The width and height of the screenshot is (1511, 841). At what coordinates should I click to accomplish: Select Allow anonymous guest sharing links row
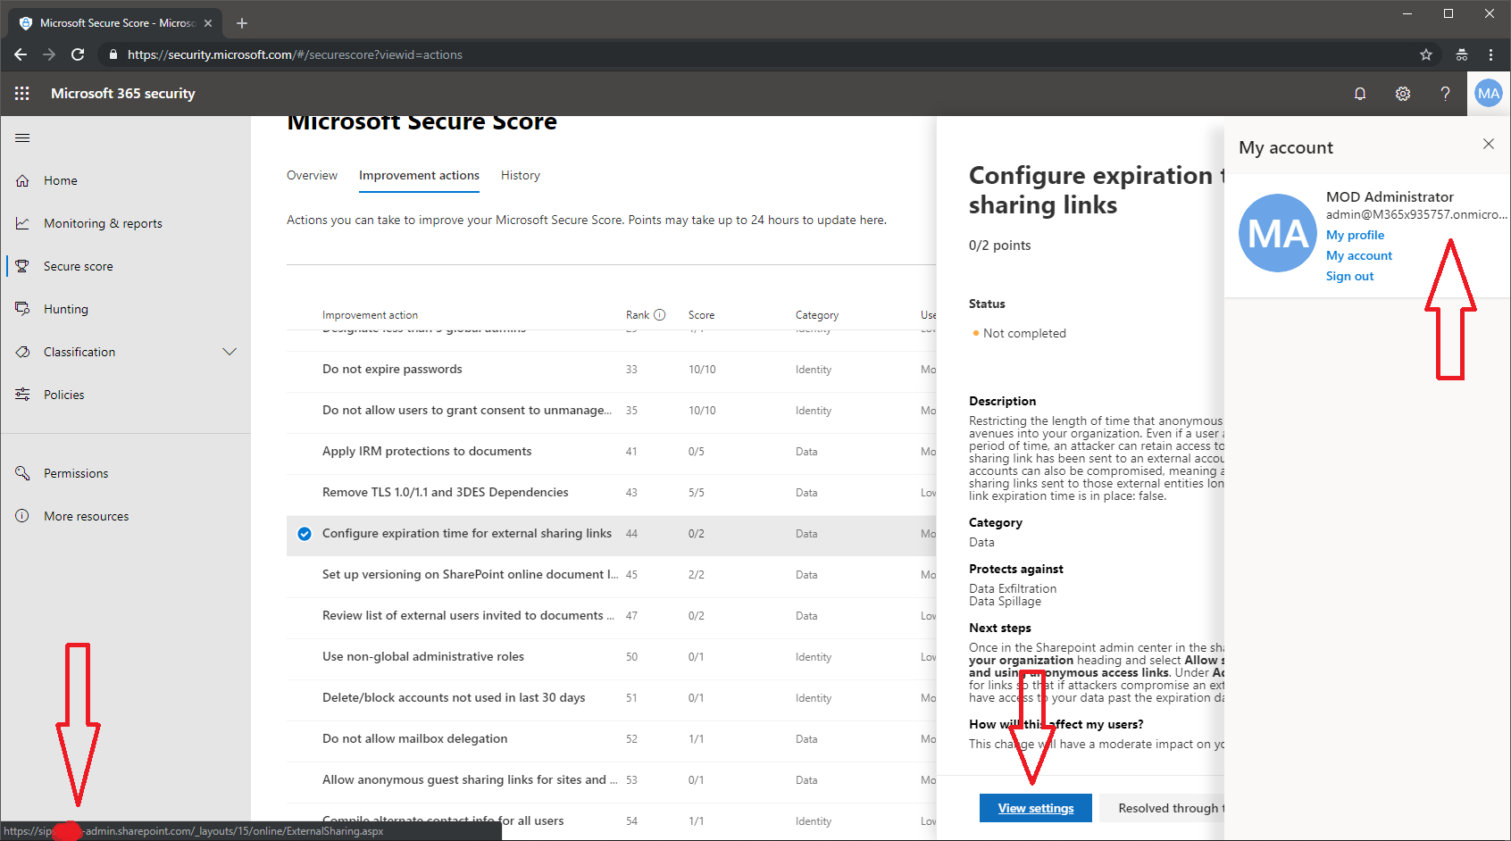tap(612, 780)
